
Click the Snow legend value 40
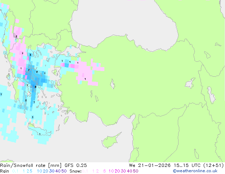(x=130, y=171)
